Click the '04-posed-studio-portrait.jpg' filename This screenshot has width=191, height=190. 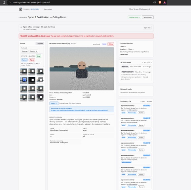(x=59, y=43)
